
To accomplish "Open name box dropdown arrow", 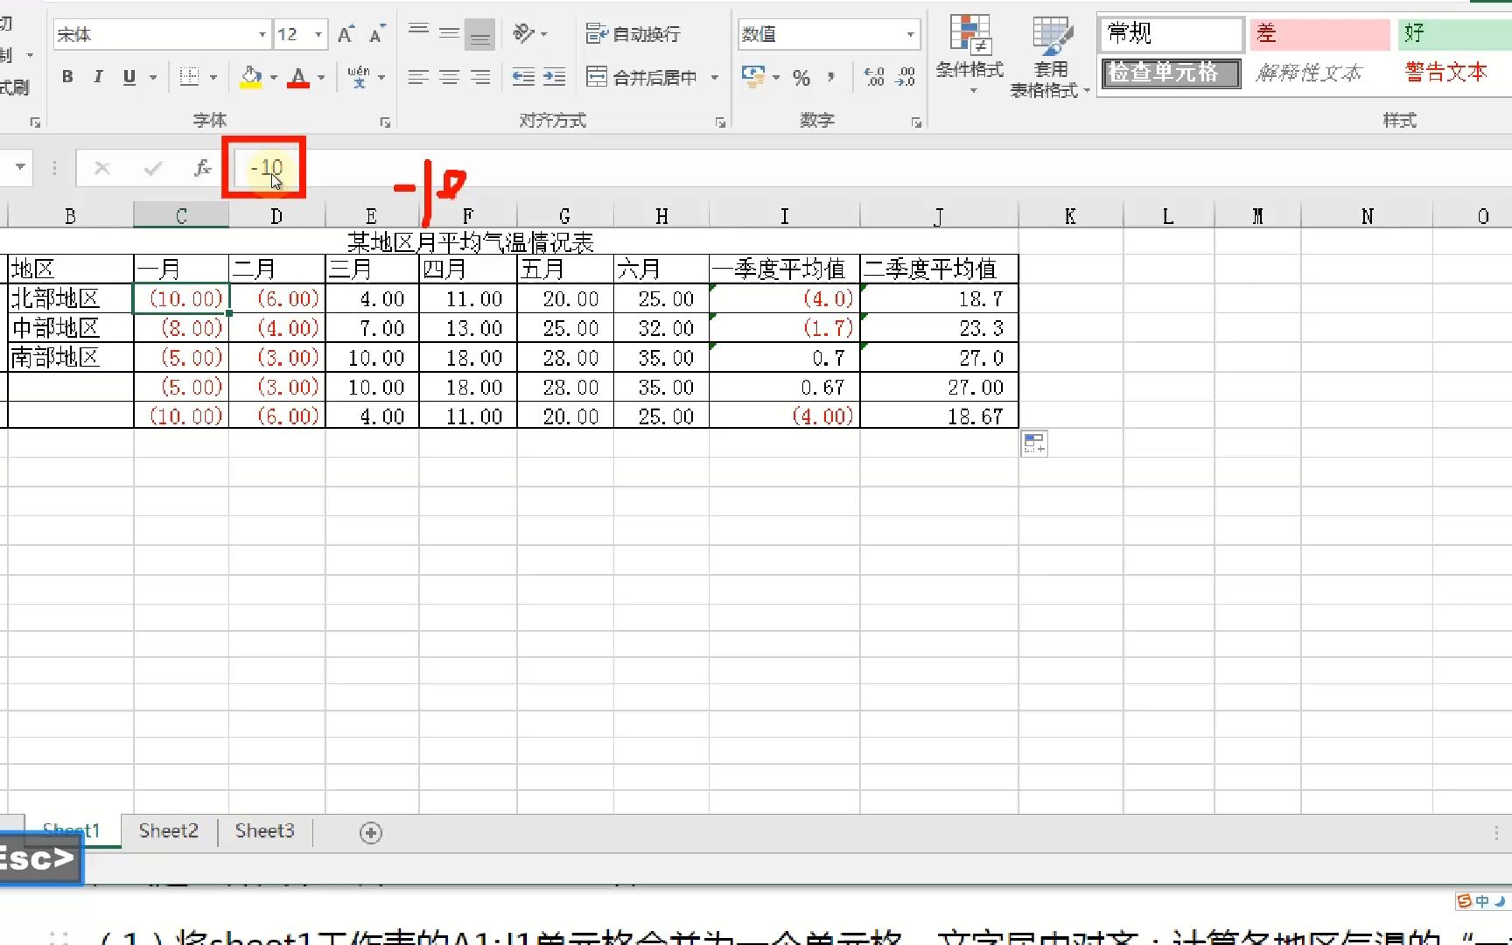I will coord(19,166).
